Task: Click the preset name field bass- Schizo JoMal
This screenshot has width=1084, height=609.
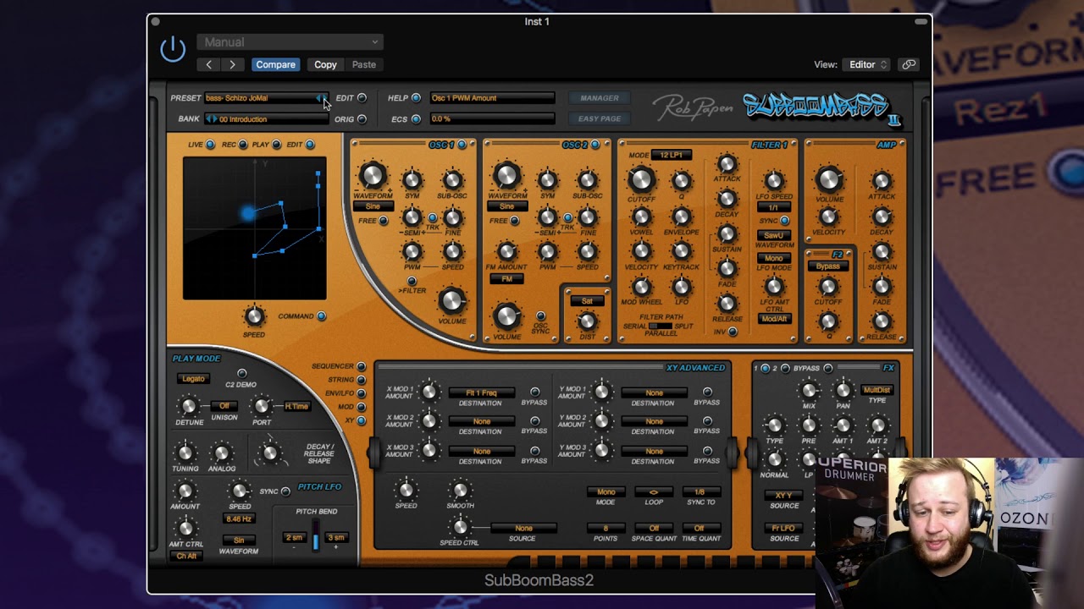Action: [261, 98]
